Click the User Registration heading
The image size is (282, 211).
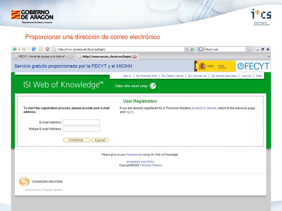point(140,101)
